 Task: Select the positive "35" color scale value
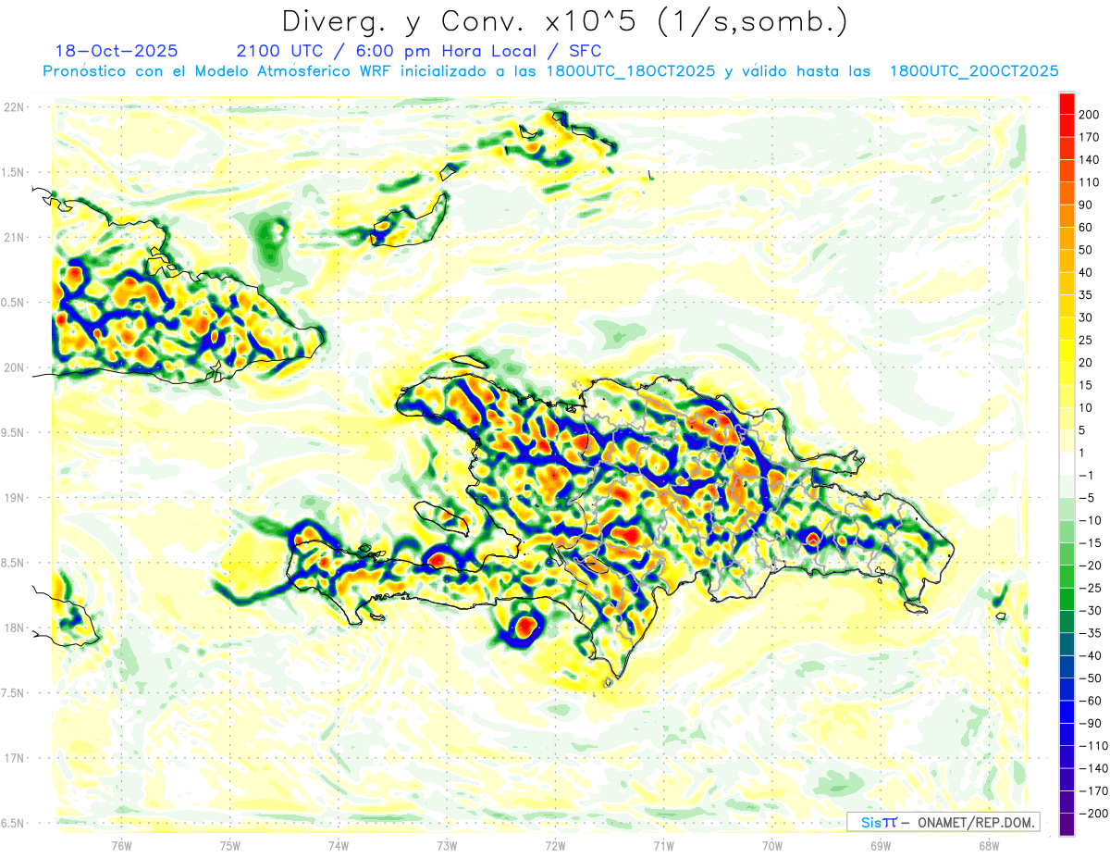tap(1086, 294)
